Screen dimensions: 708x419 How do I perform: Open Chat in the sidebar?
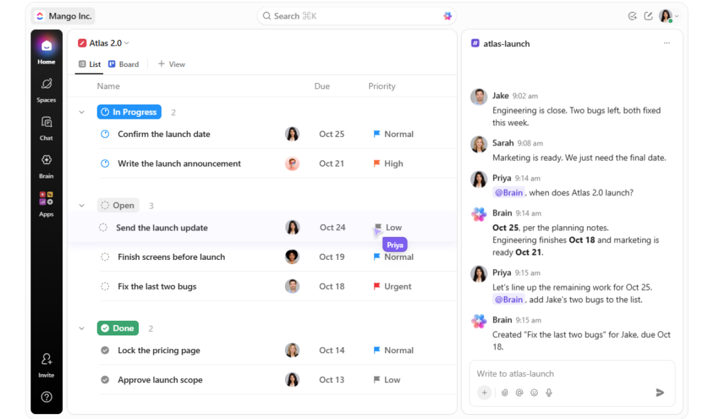46,128
